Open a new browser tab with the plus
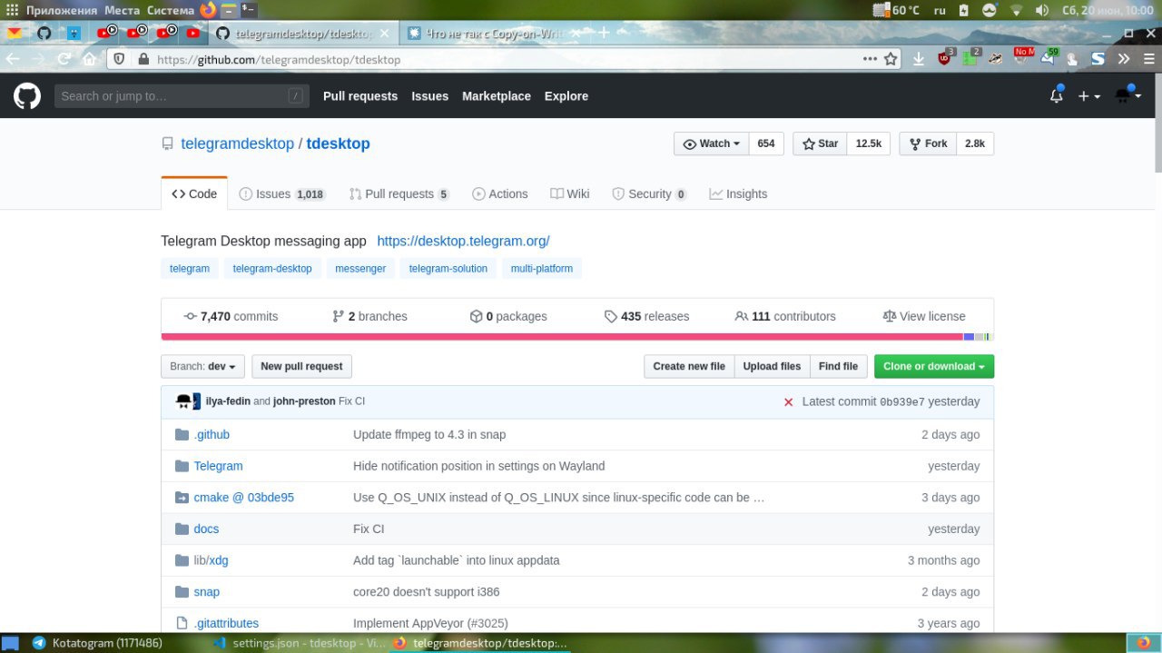The height and width of the screenshot is (653, 1162). (x=603, y=33)
